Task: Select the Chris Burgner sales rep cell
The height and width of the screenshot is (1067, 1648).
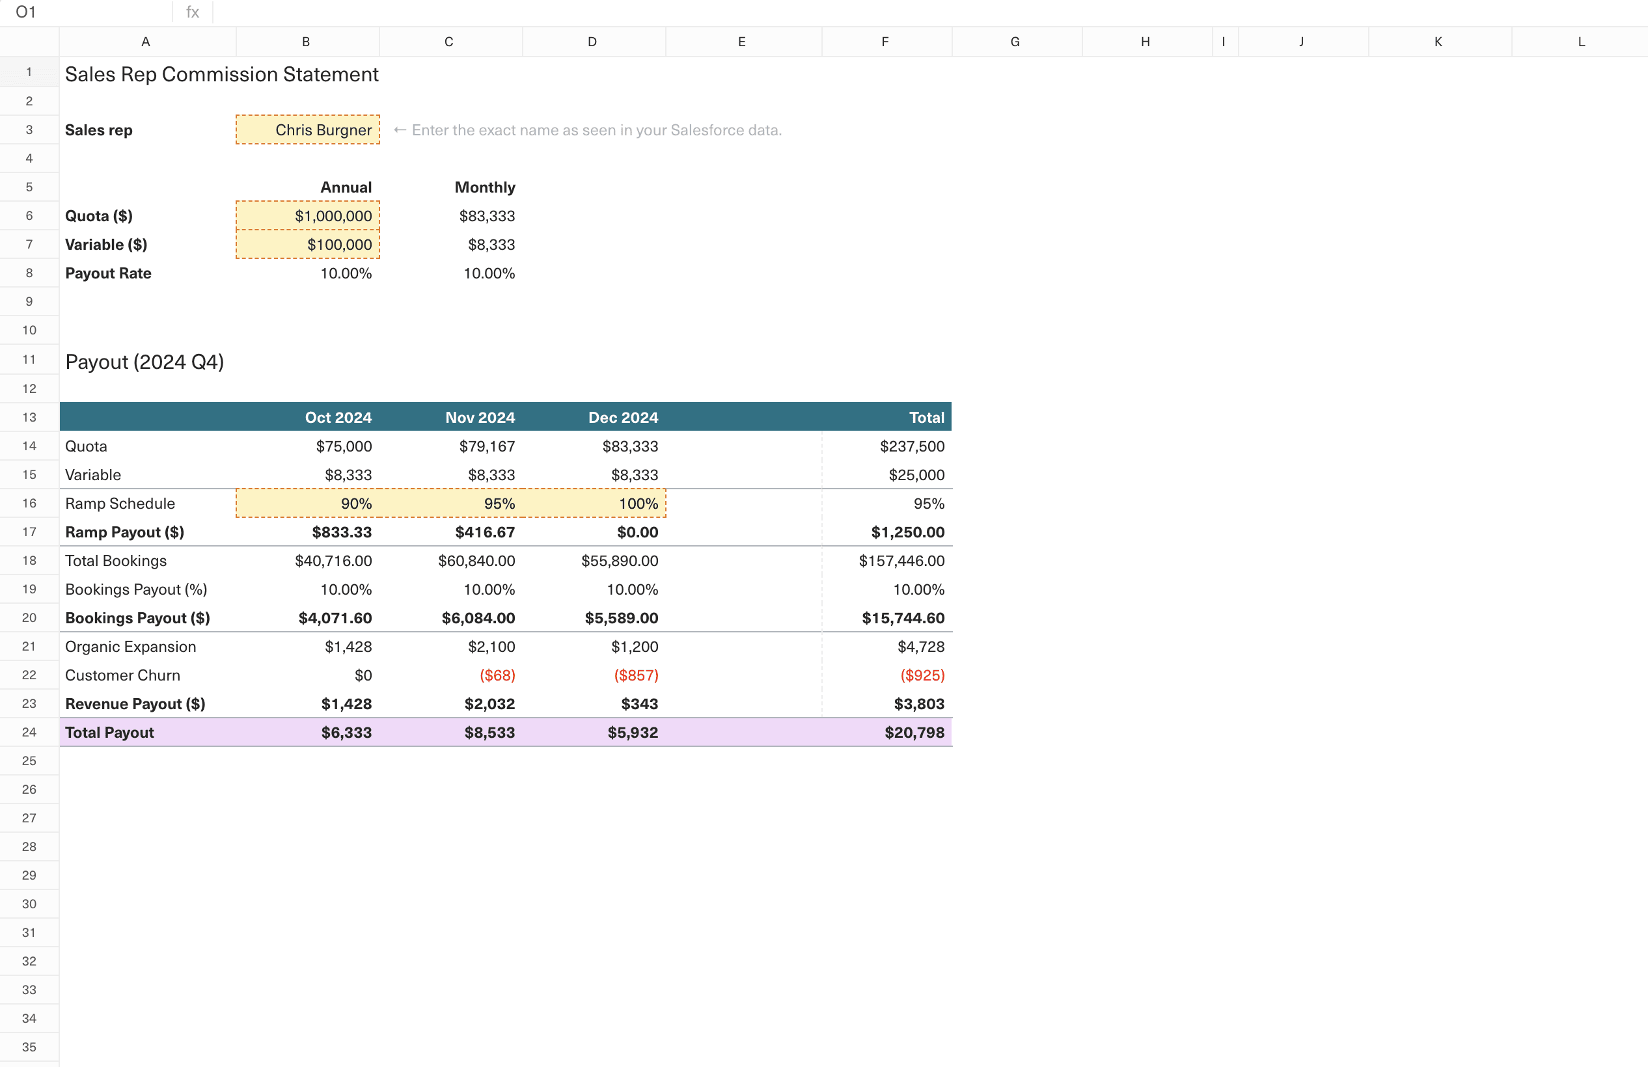Action: click(x=307, y=129)
